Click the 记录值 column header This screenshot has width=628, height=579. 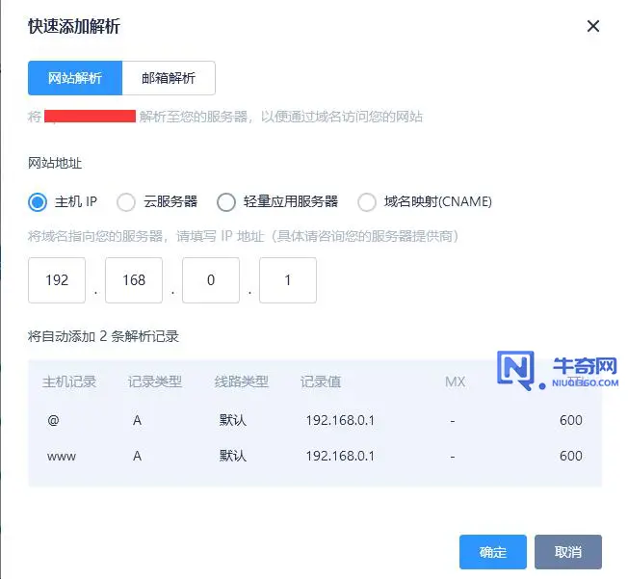321,382
